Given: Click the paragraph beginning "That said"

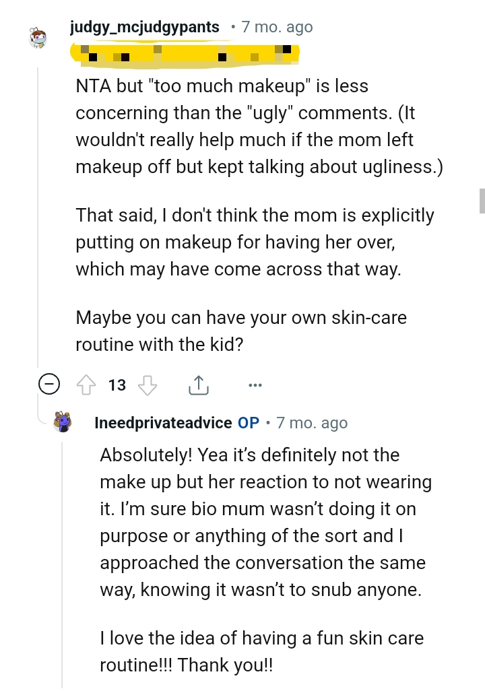Looking at the screenshot, I should 255,242.
